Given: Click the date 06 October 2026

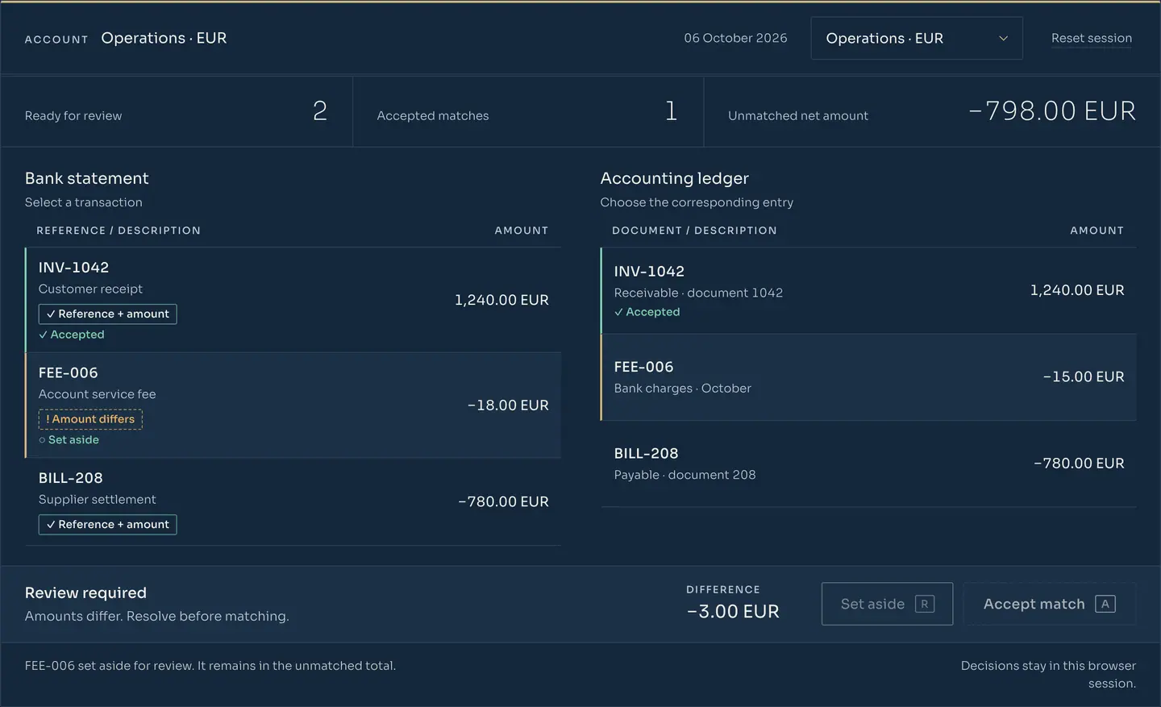Looking at the screenshot, I should [735, 38].
